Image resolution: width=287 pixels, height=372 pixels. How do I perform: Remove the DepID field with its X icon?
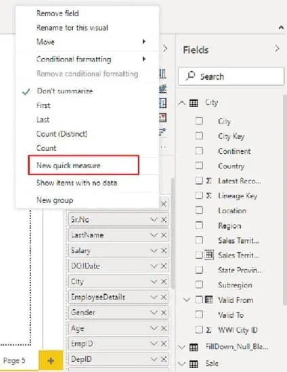click(164, 359)
